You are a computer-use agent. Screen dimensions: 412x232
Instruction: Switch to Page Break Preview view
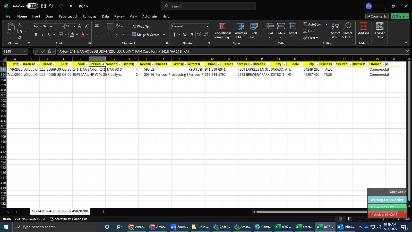point(360,219)
